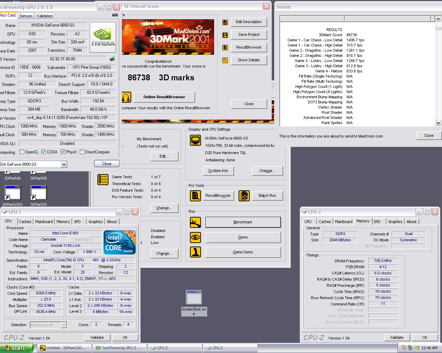Click the 3DMark Score 86738 result line
442x353 pixels.
(338, 35)
